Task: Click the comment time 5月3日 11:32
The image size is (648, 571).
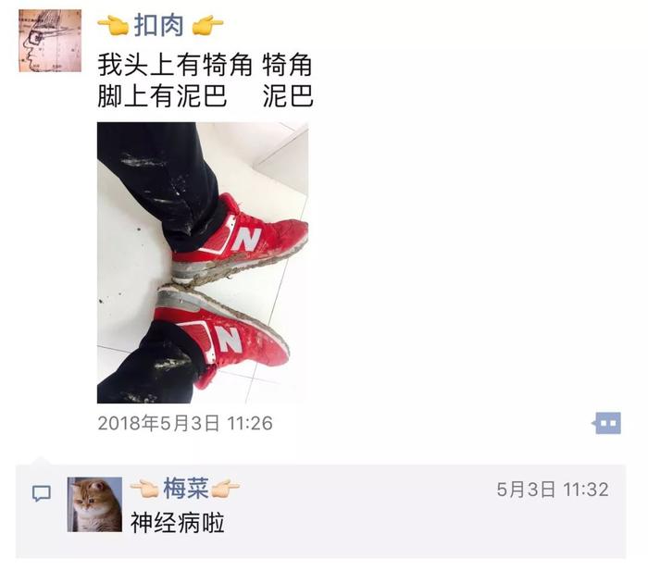Action: (553, 490)
